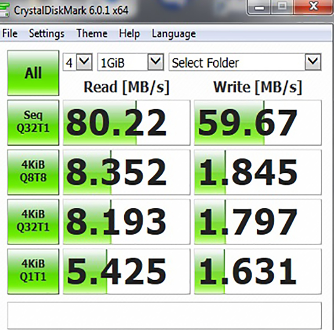Click the 5.425 Q1T1 read result

(x=127, y=271)
